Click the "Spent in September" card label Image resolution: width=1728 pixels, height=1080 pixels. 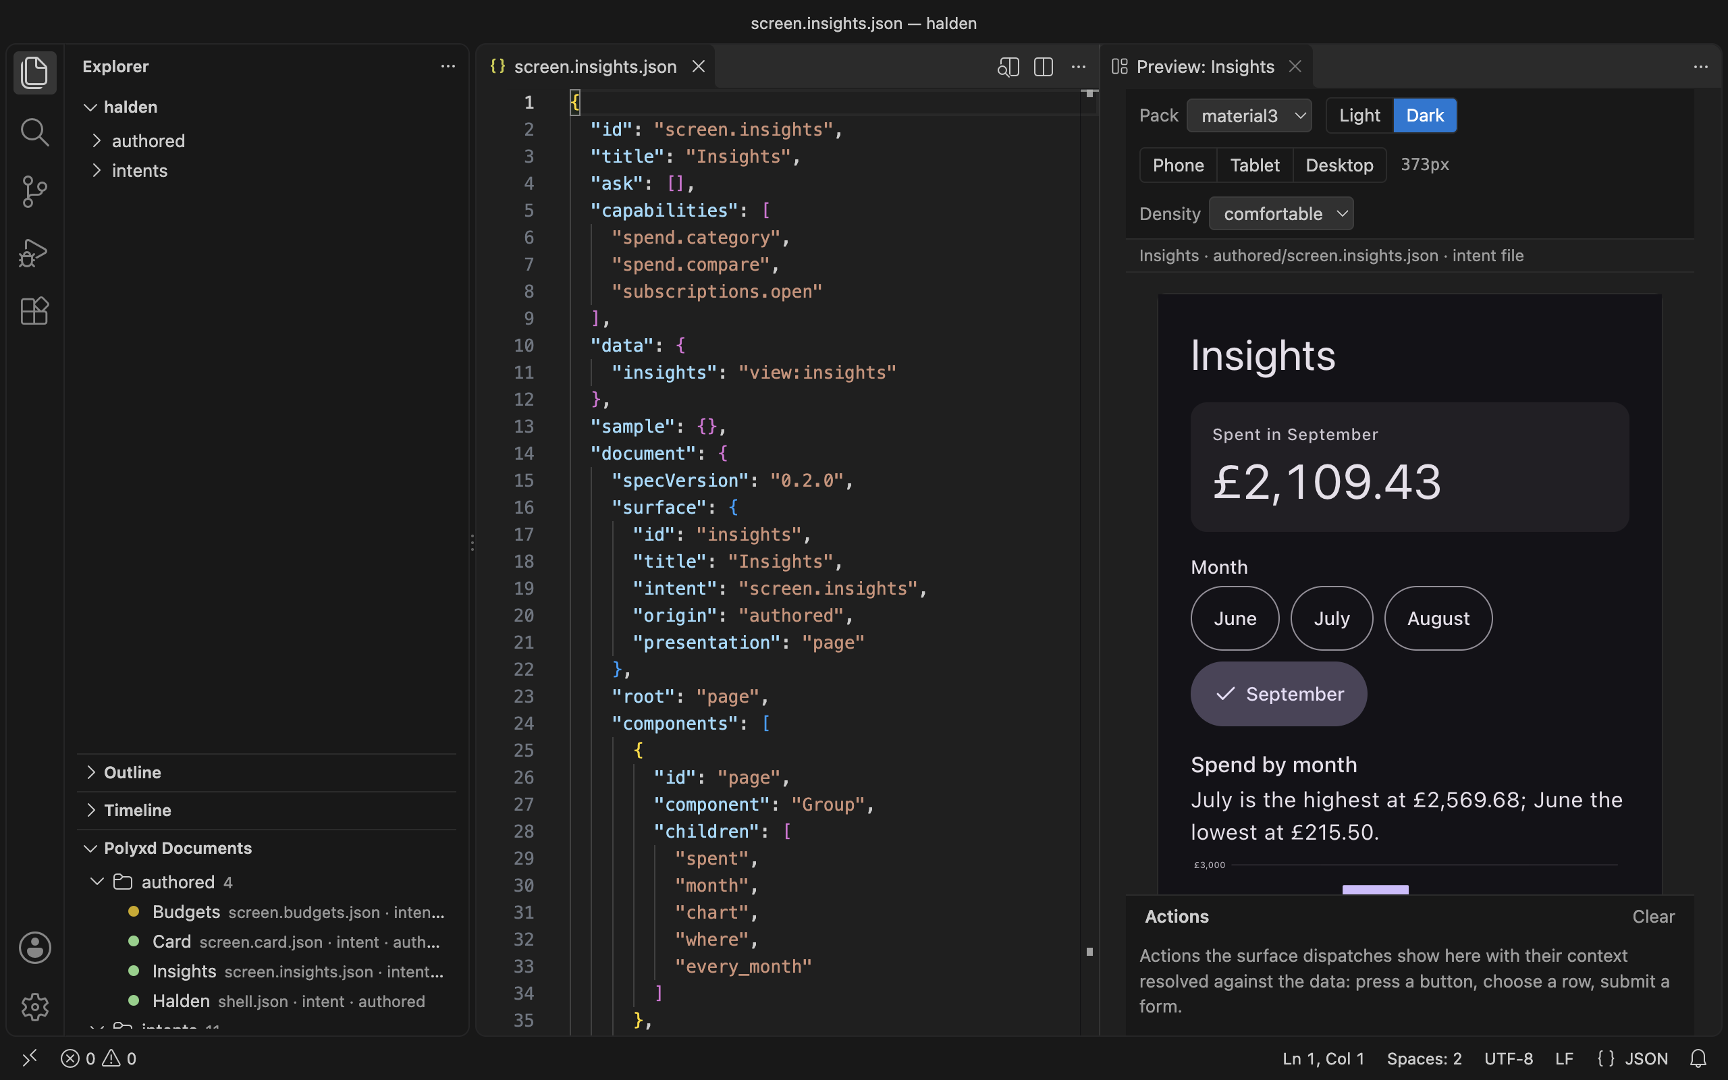click(x=1295, y=434)
